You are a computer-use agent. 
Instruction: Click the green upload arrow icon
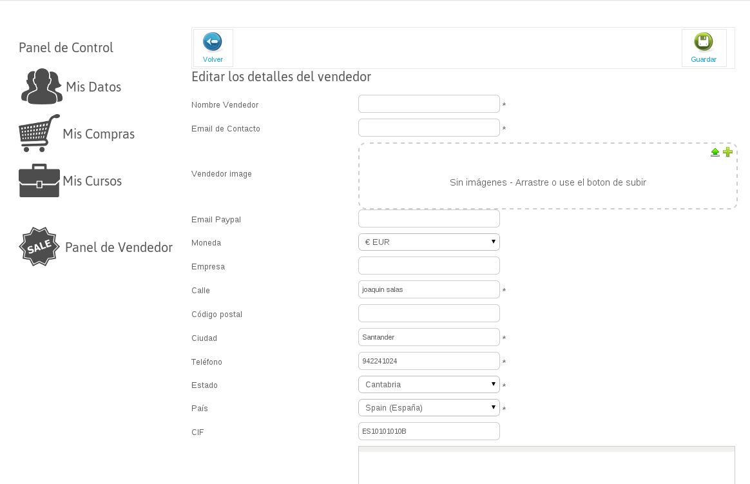point(715,152)
